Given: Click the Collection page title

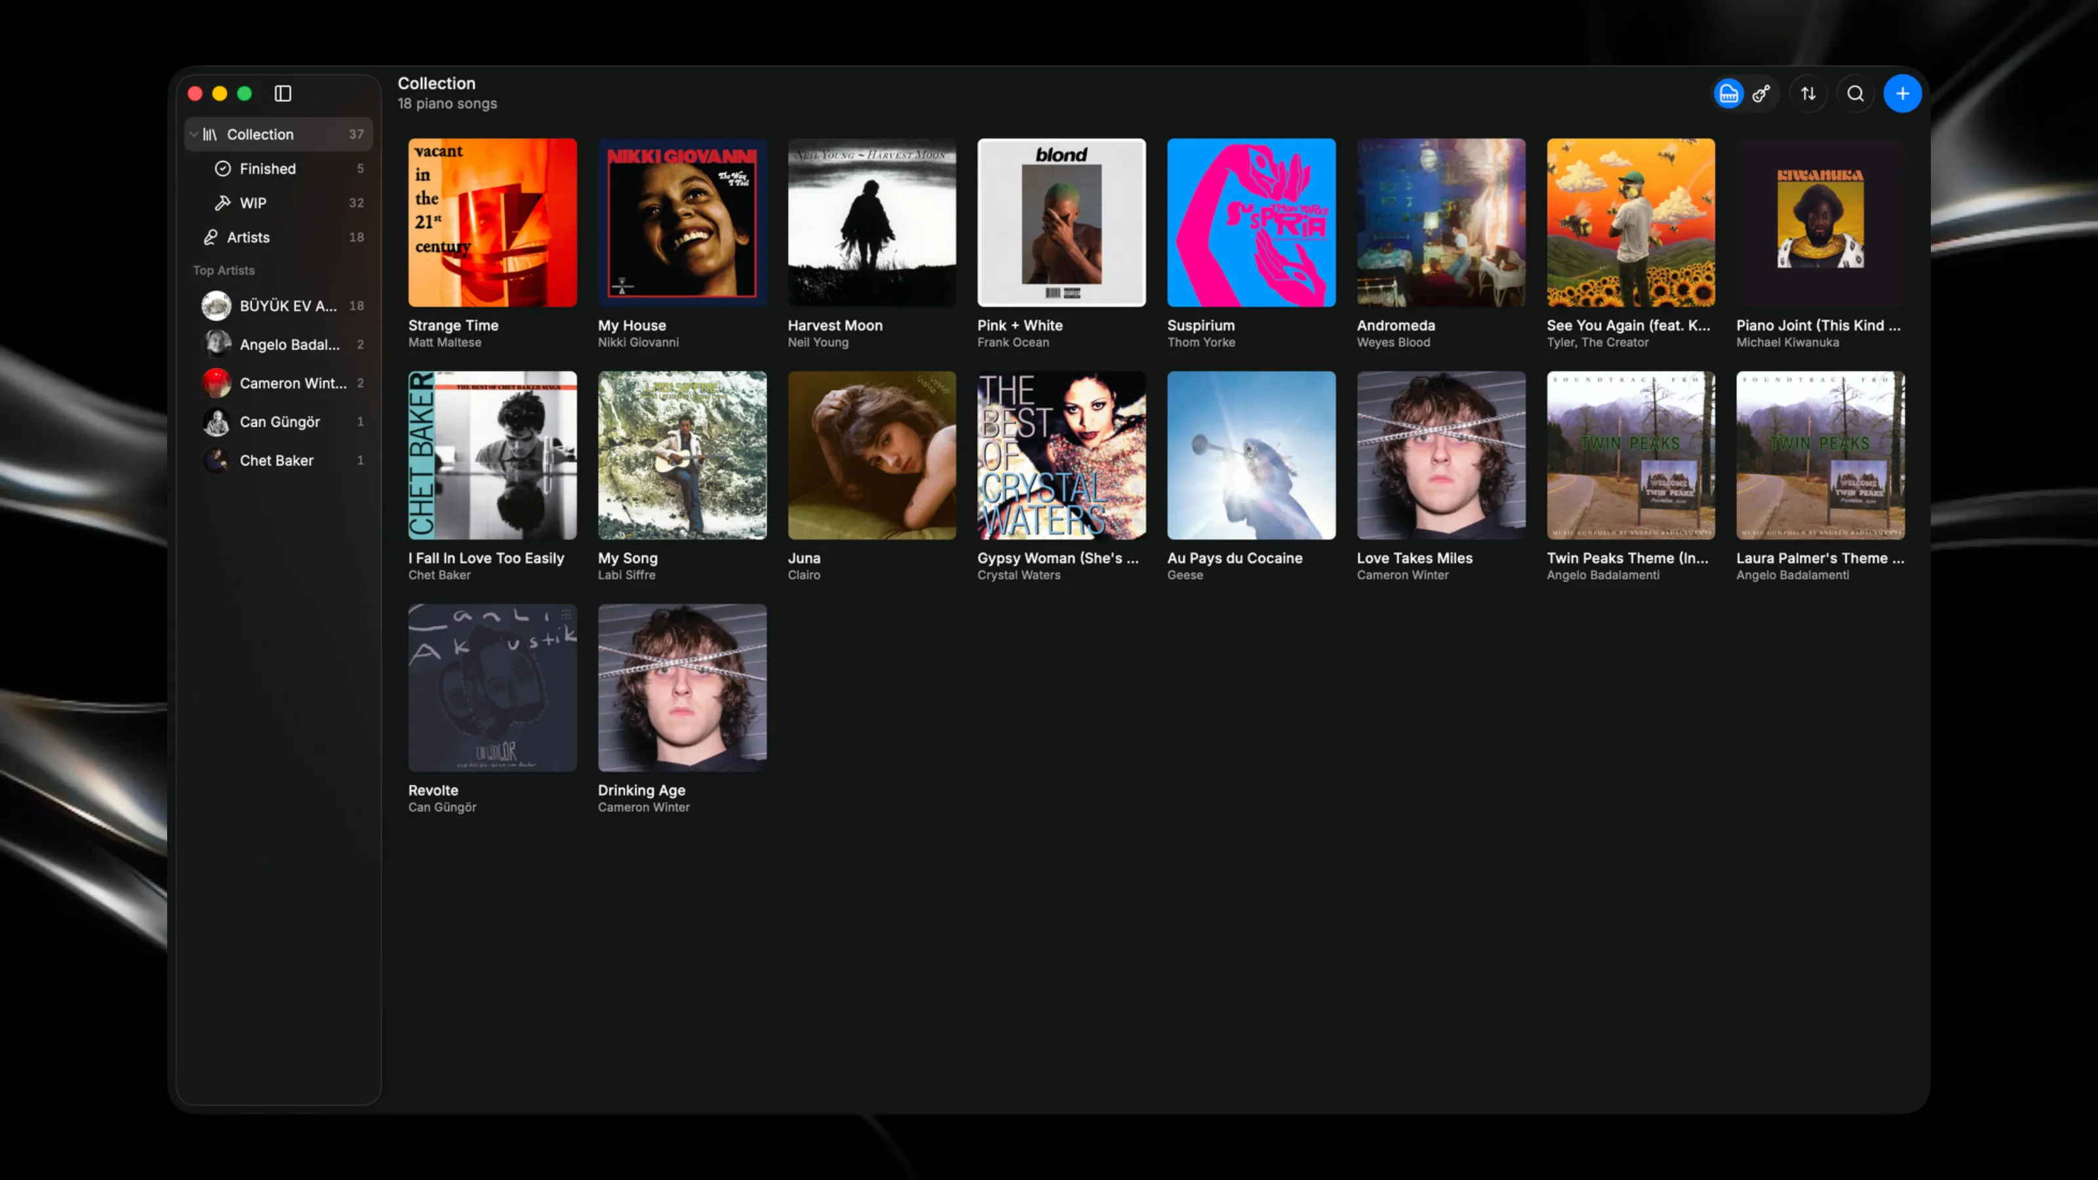Looking at the screenshot, I should point(437,83).
